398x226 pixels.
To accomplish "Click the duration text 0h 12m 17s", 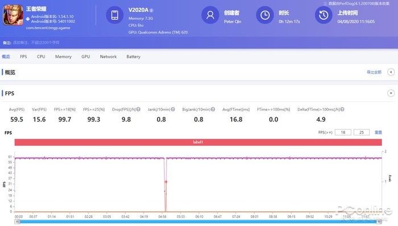I will [x=289, y=22].
